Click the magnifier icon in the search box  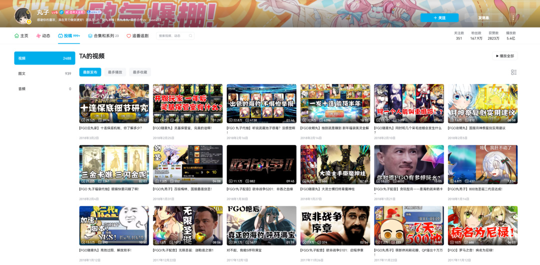(x=190, y=36)
